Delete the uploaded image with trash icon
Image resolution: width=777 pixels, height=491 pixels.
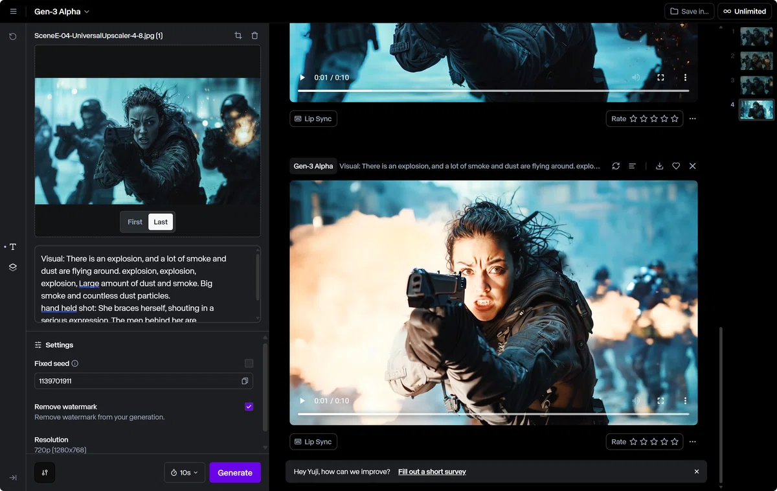click(254, 36)
